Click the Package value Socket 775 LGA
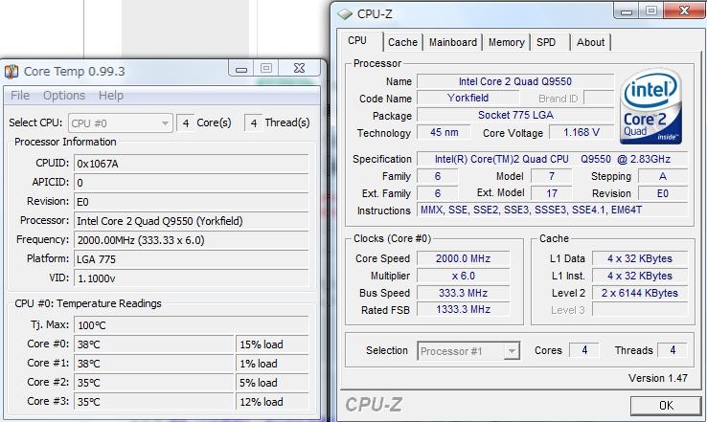Image resolution: width=707 pixels, height=422 pixels. (x=514, y=115)
